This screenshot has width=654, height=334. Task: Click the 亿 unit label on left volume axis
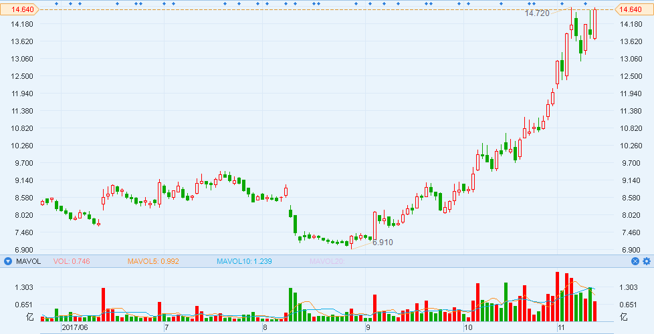click(x=29, y=317)
